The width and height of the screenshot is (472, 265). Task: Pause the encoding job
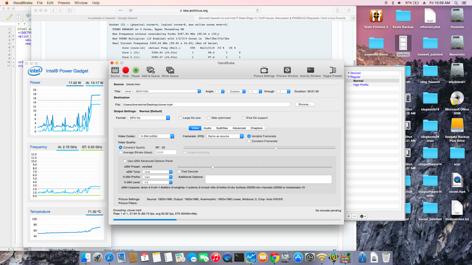(x=136, y=71)
